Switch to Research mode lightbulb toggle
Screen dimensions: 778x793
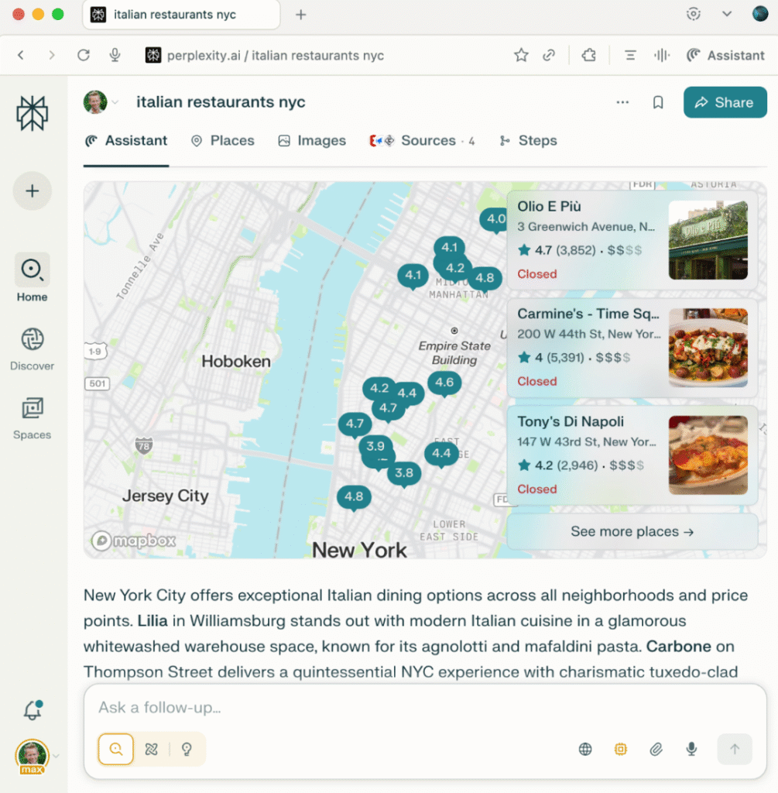[x=187, y=749]
